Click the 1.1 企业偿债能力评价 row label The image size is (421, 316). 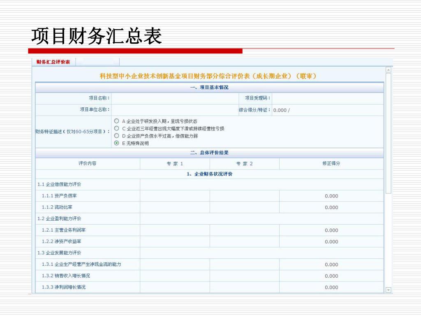(x=59, y=184)
